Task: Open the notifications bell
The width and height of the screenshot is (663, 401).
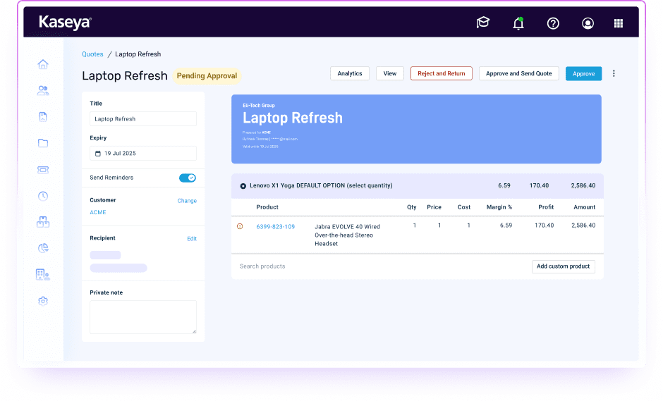Action: (518, 23)
